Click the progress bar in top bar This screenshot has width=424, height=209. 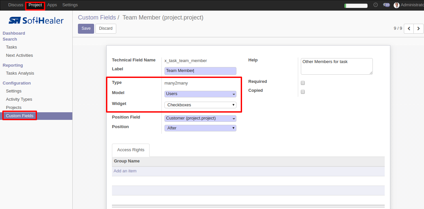(356, 6)
